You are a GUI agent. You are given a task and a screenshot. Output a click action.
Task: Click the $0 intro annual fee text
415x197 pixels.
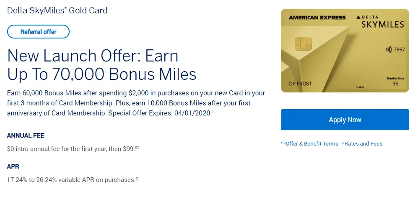click(71, 148)
